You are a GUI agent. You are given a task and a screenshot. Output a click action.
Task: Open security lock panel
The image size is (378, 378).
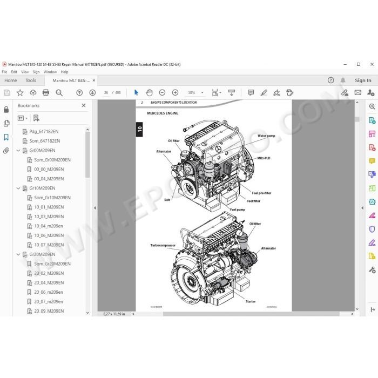(x=6, y=110)
